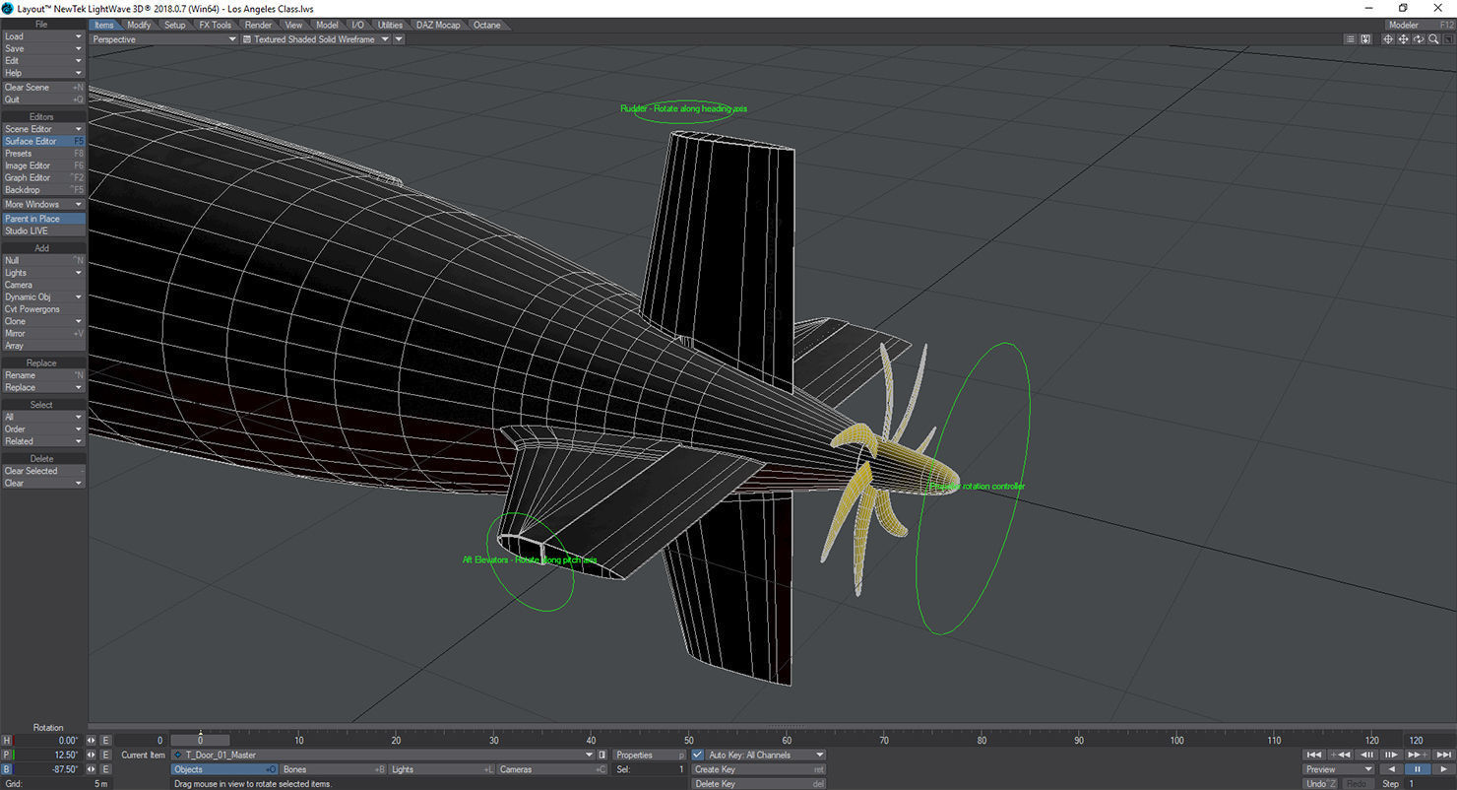Play animation in reverse
Image resolution: width=1457 pixels, height=790 pixels.
pyautogui.click(x=1391, y=769)
